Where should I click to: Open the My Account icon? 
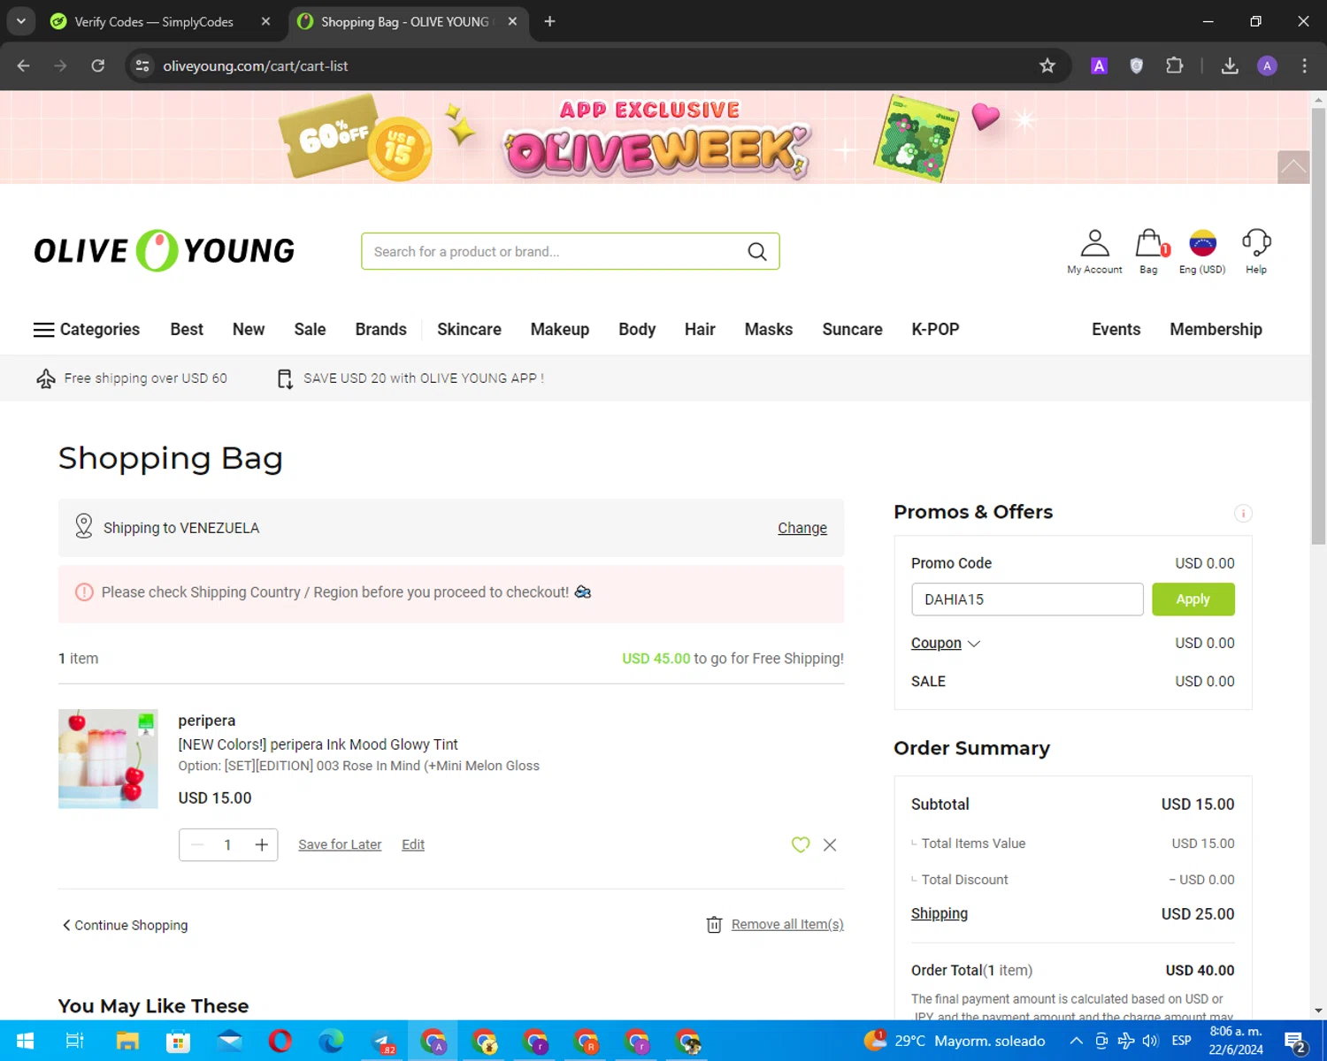coord(1094,251)
